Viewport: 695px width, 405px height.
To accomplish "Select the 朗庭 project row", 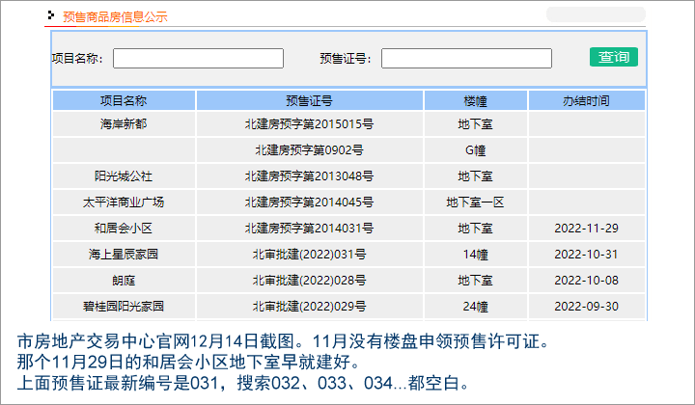I will [124, 281].
